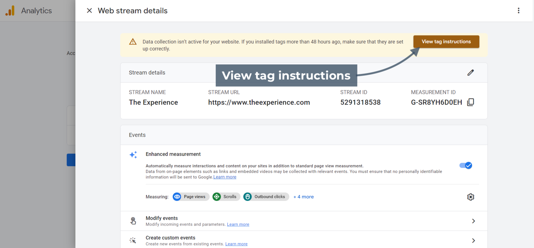Click the Modify events title
Screen dimensions: 534x248
click(162, 218)
